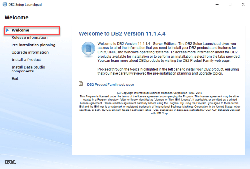Click the paragraph starting 'Proceed through the topics'

[x=168, y=71]
